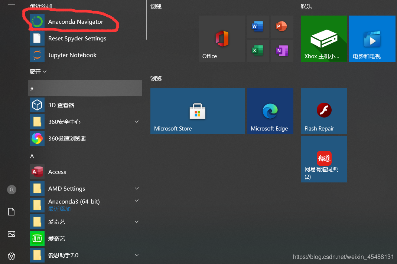Open 爱思助手7.0 folder icon
The image size is (397, 264).
click(x=37, y=255)
